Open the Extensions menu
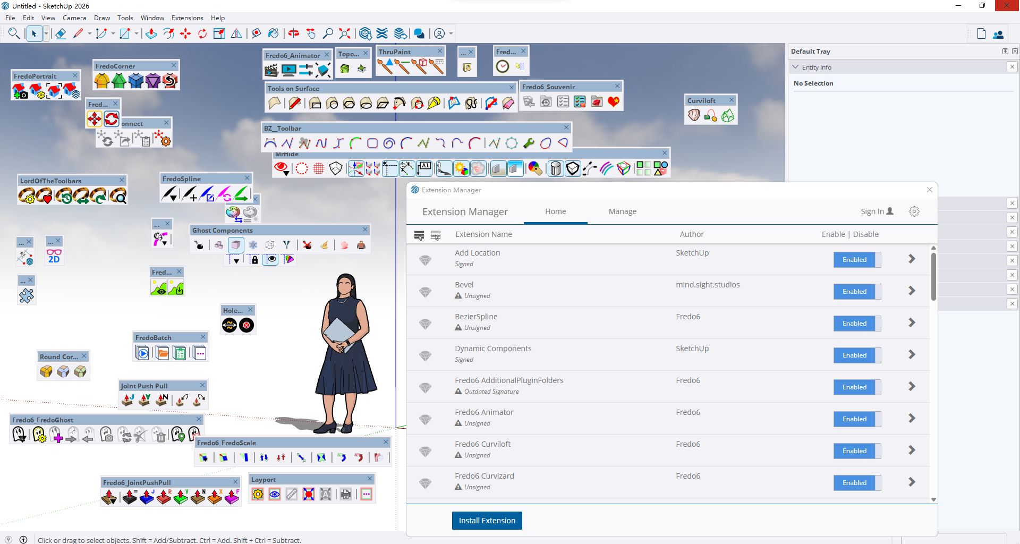 pyautogui.click(x=187, y=18)
